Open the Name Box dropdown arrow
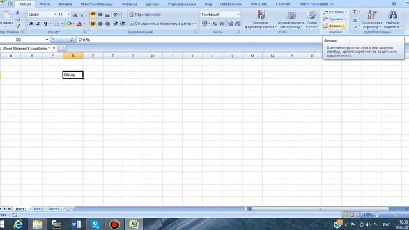This screenshot has height=230, width=409. pos(47,40)
